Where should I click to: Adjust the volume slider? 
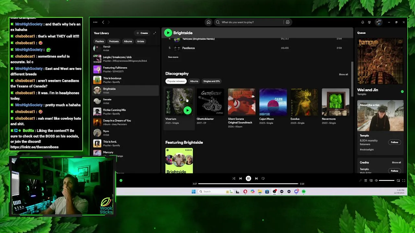386,181
